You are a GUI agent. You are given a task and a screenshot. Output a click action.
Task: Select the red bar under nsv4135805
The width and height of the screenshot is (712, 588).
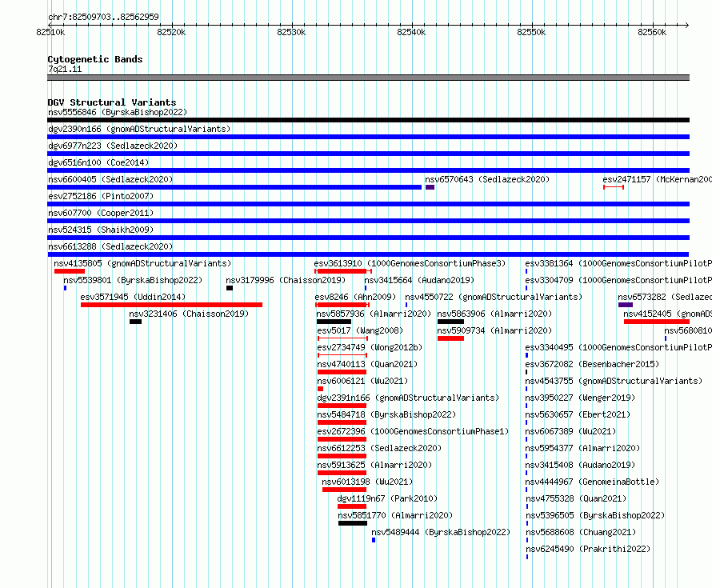70,271
